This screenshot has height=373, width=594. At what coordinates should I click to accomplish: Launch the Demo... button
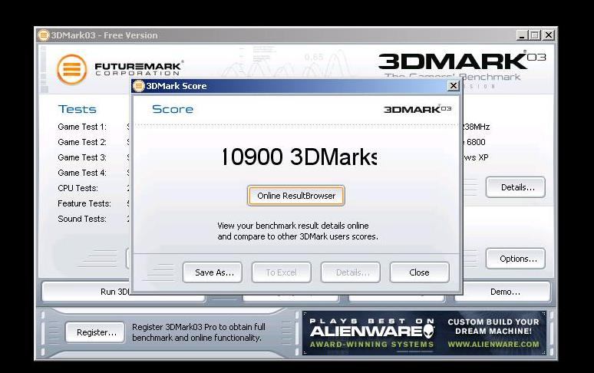coord(503,292)
